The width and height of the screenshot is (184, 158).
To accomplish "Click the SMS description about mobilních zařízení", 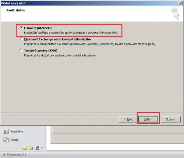I will coord(60,55).
